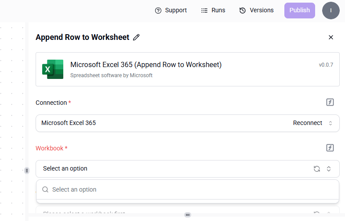
Task: Click the bottom panel resize handle
Action: point(188,215)
